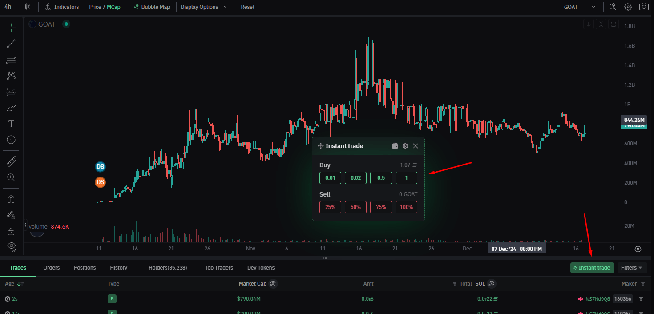Select the text annotation tool
The width and height of the screenshot is (654, 314).
(11, 124)
